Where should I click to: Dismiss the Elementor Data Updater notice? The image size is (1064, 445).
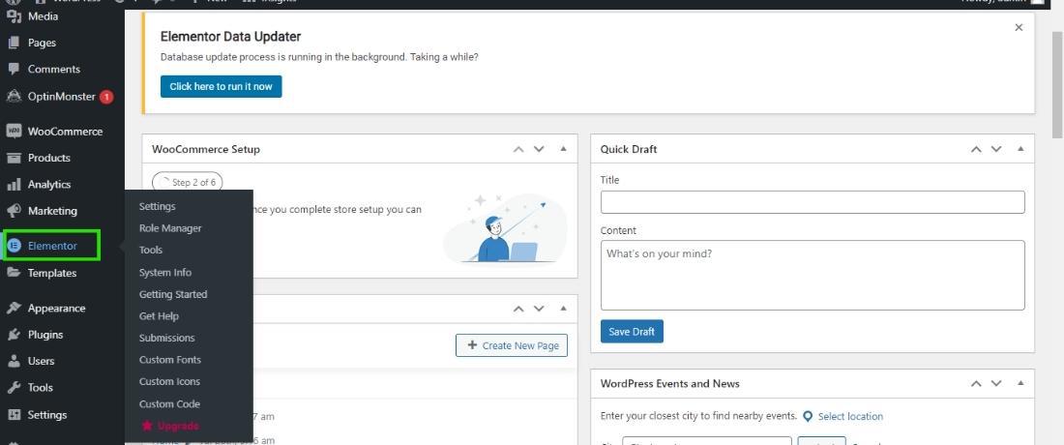click(x=1019, y=28)
